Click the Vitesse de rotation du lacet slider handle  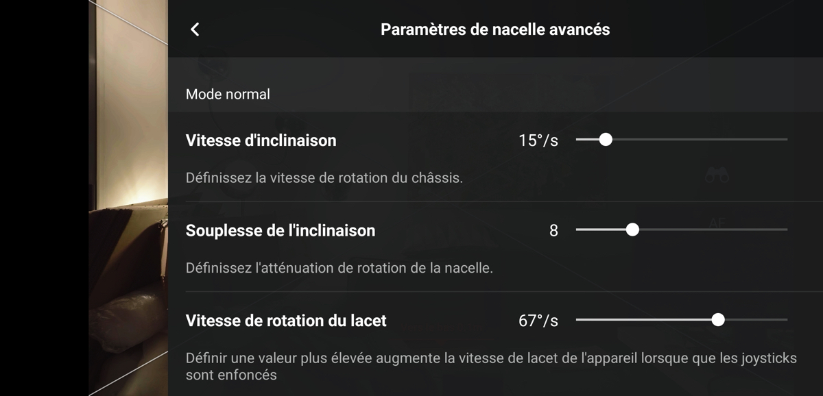tap(718, 320)
